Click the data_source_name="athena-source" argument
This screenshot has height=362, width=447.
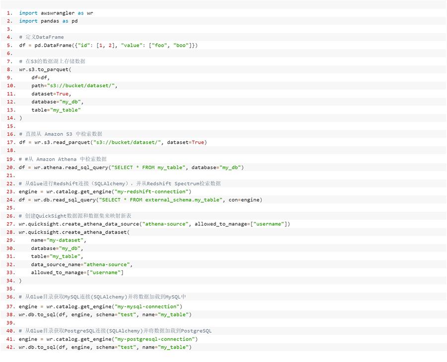82,264
